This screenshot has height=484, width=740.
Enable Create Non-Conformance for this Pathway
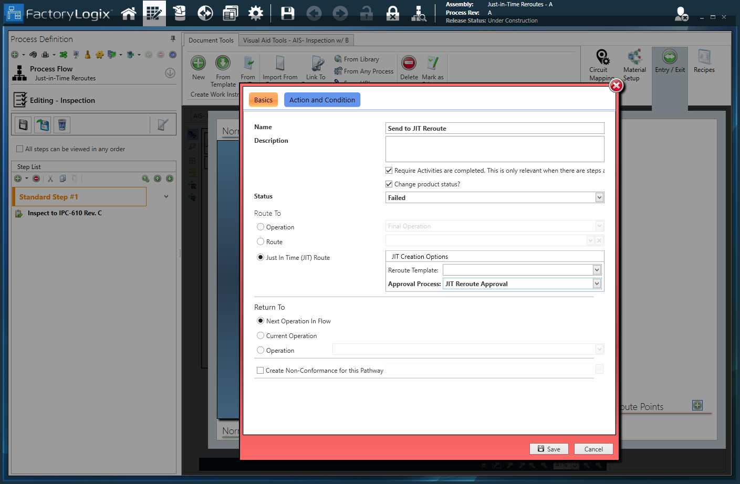coord(260,371)
